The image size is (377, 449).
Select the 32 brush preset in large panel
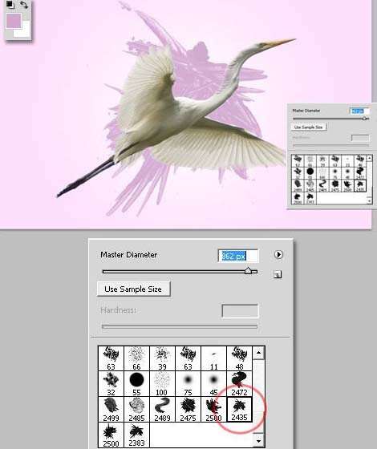(x=111, y=384)
